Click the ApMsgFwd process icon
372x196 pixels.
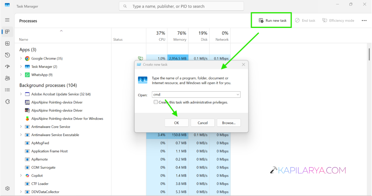27,143
